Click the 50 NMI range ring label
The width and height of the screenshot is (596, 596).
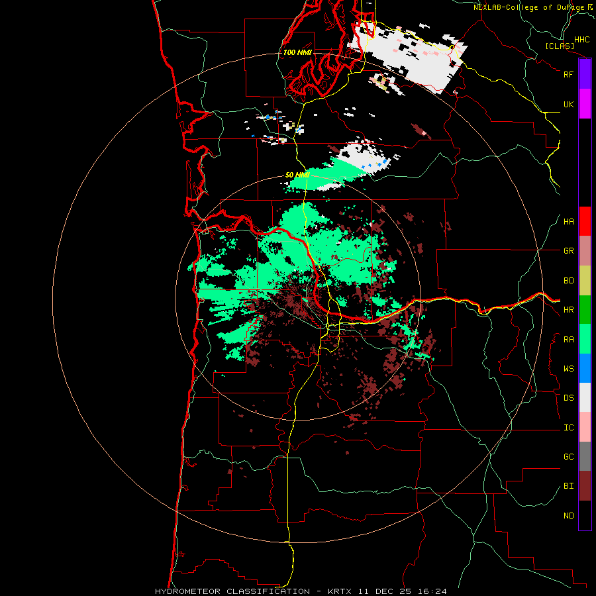[297, 175]
